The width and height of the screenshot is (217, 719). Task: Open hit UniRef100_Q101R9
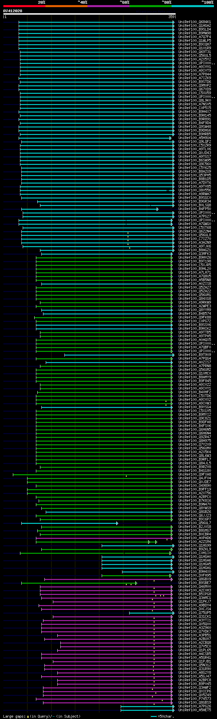point(195,48)
